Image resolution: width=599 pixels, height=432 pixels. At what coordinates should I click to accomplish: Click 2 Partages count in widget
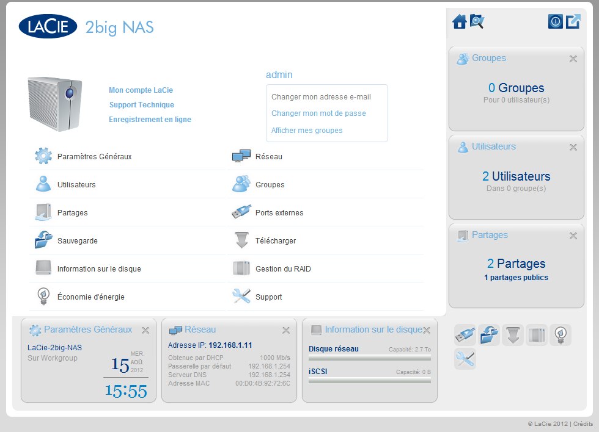tap(516, 264)
